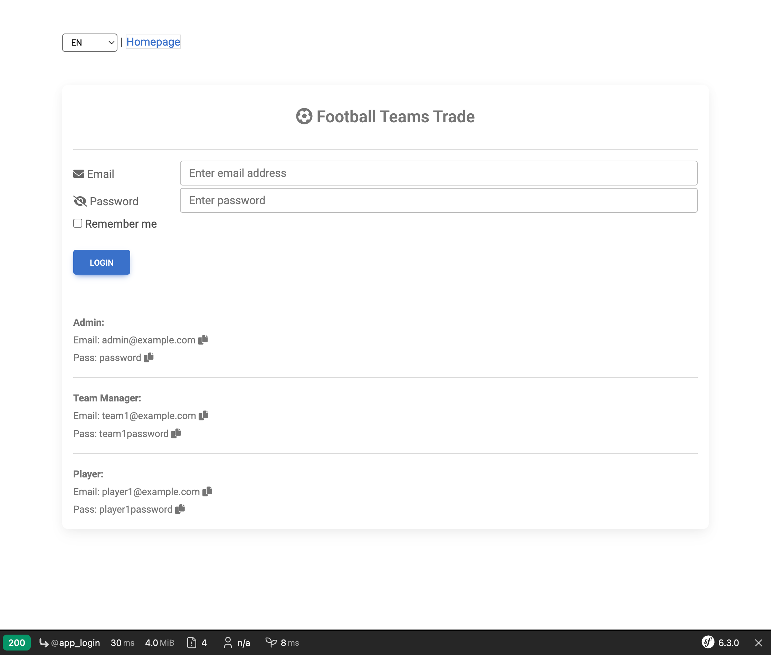The image size is (771, 655).
Task: Enable the Remember me checkbox
Action: [78, 223]
